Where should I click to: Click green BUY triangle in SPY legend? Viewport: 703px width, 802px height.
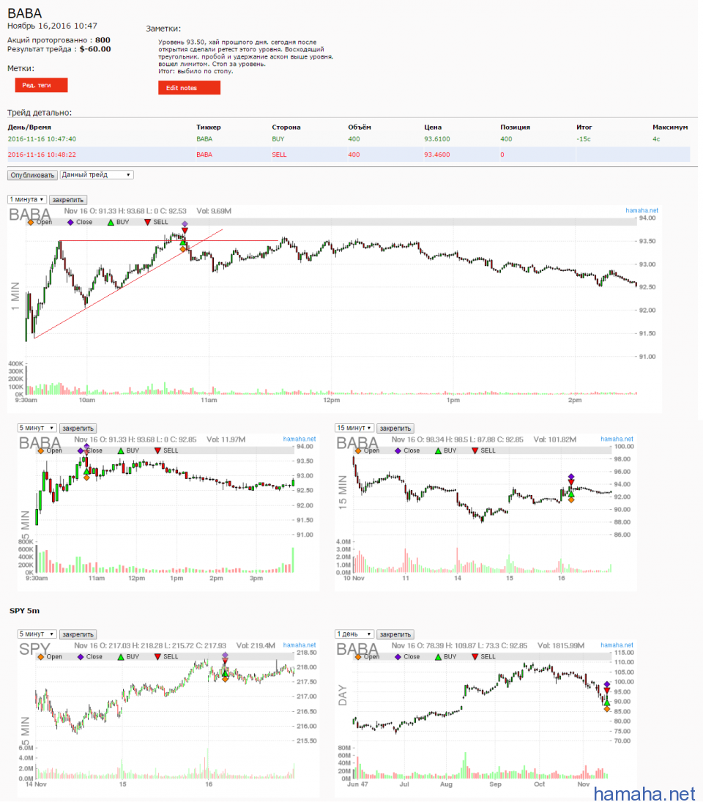click(x=121, y=657)
